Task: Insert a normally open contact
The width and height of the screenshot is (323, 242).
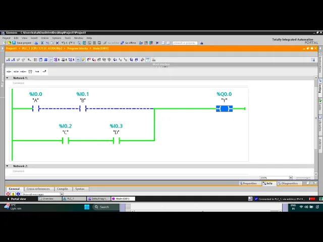Action: pos(9,72)
